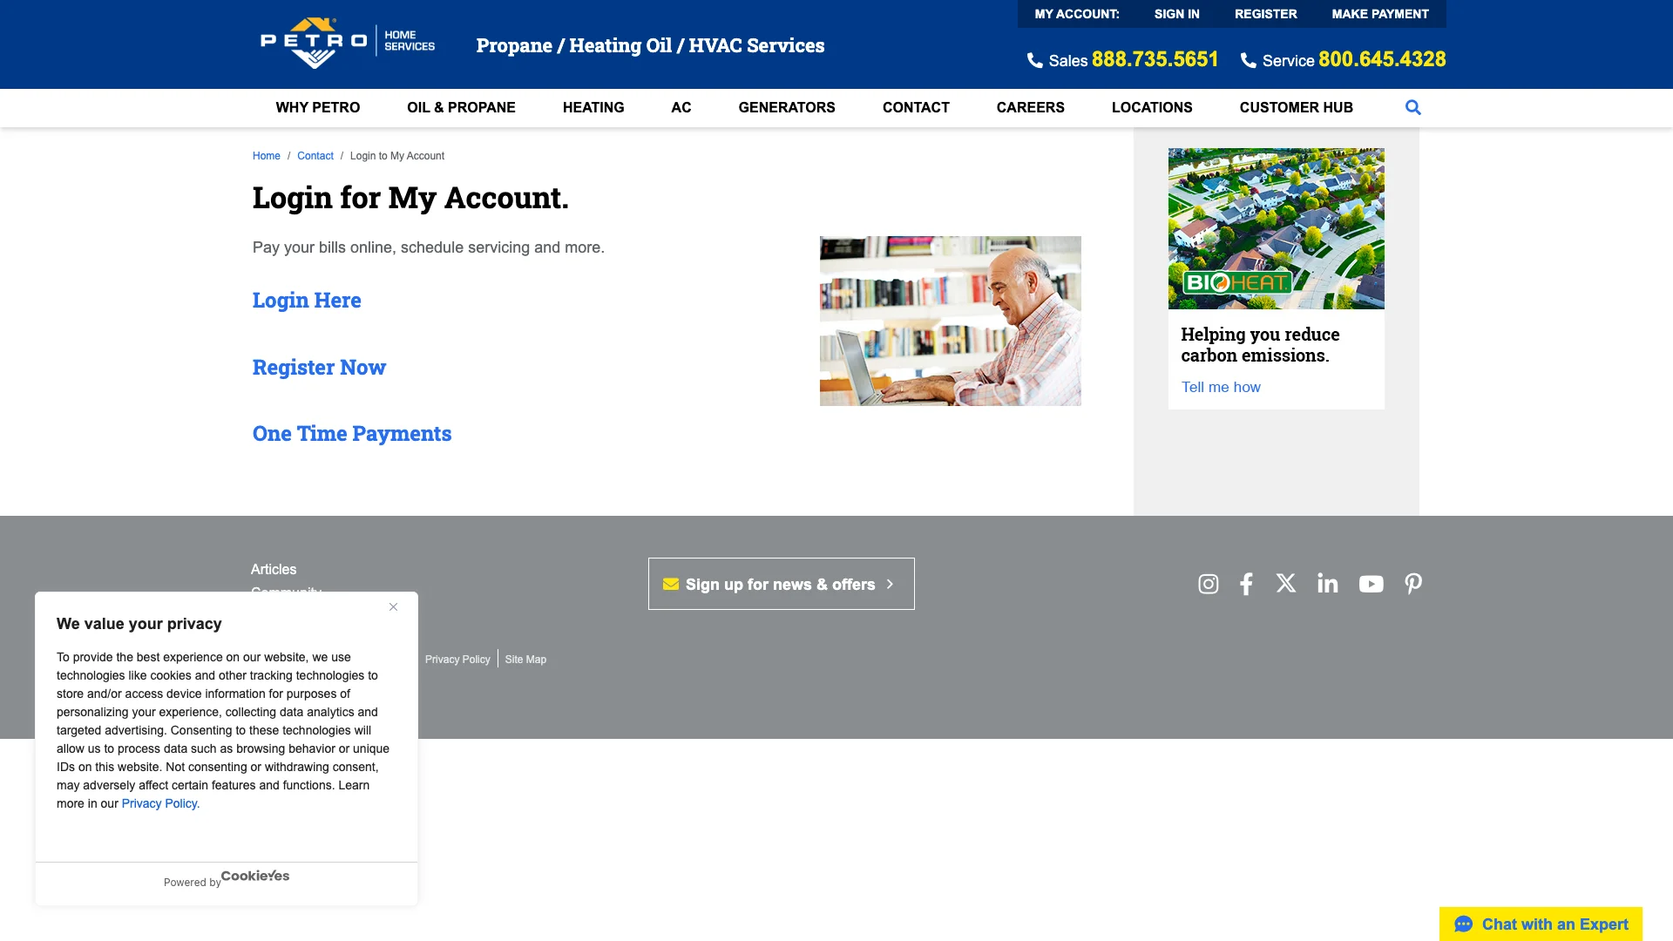
Task: Select Register Now
Action: click(319, 367)
